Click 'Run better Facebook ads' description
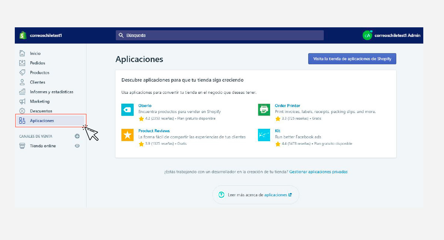The height and width of the screenshot is (240, 444). pos(298,137)
